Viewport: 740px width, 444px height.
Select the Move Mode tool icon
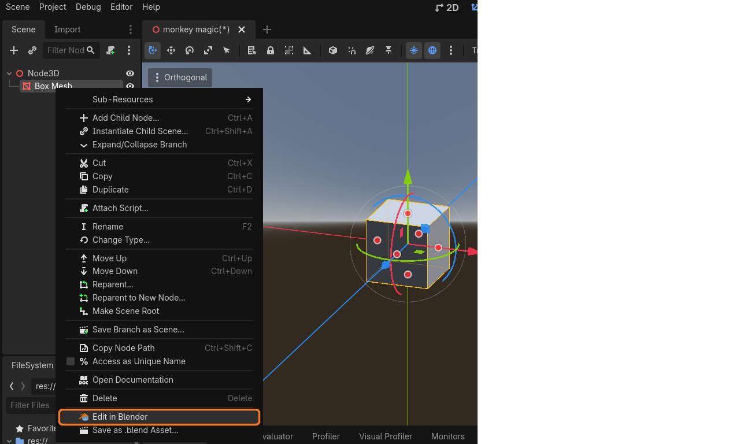tap(171, 50)
